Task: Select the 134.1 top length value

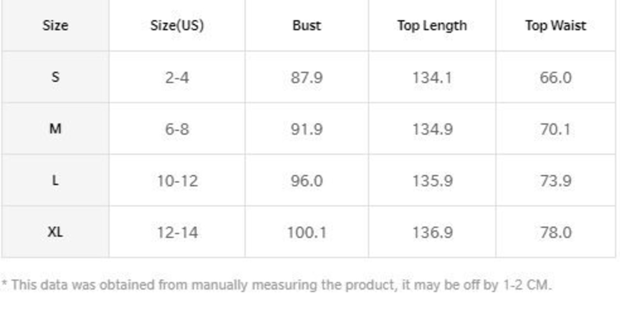Action: (432, 77)
